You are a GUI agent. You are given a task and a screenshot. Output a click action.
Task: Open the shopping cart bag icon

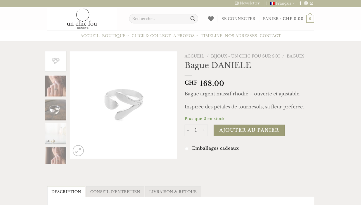[x=310, y=18]
